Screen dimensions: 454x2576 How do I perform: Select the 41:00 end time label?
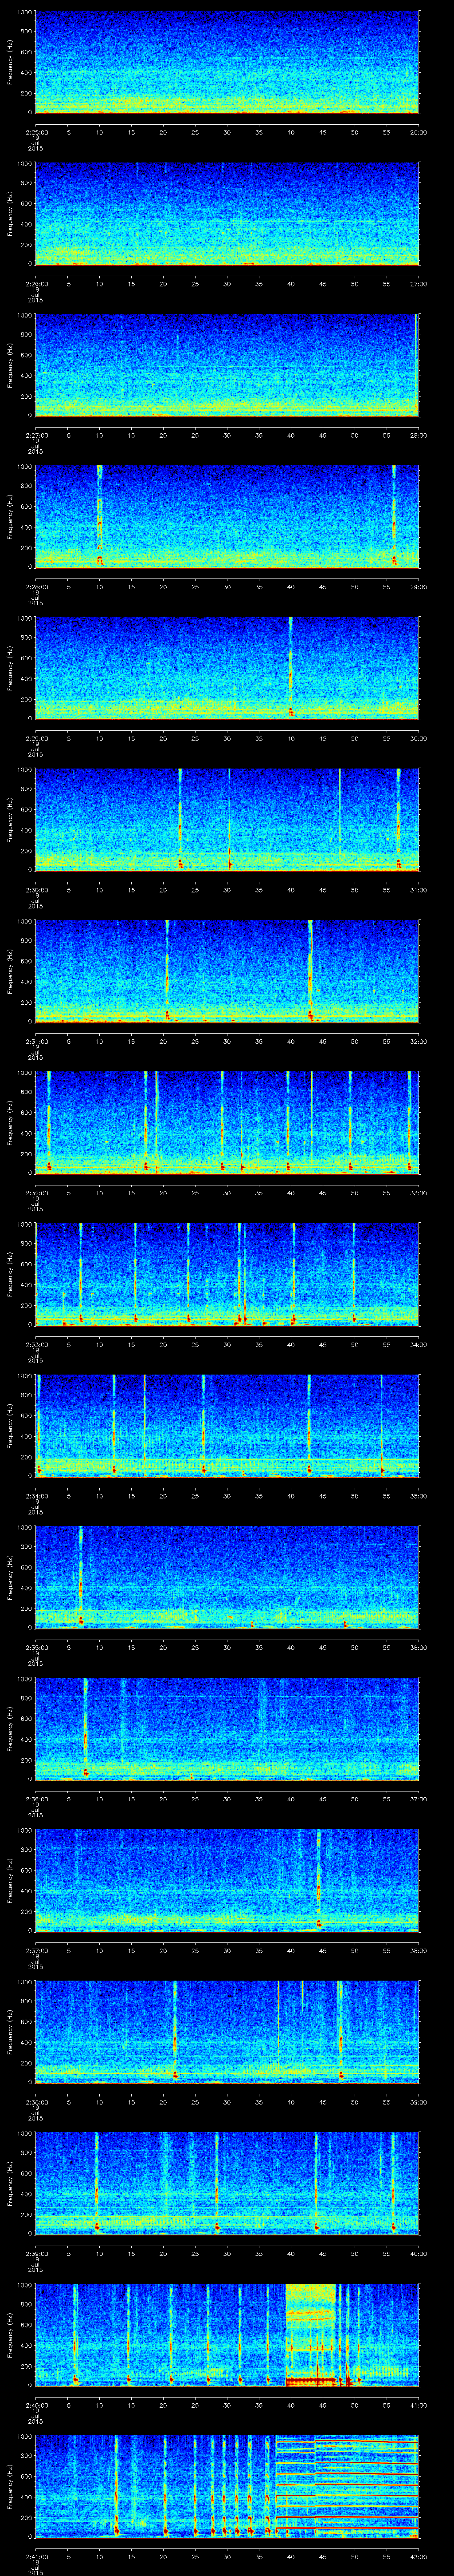pyautogui.click(x=418, y=2405)
